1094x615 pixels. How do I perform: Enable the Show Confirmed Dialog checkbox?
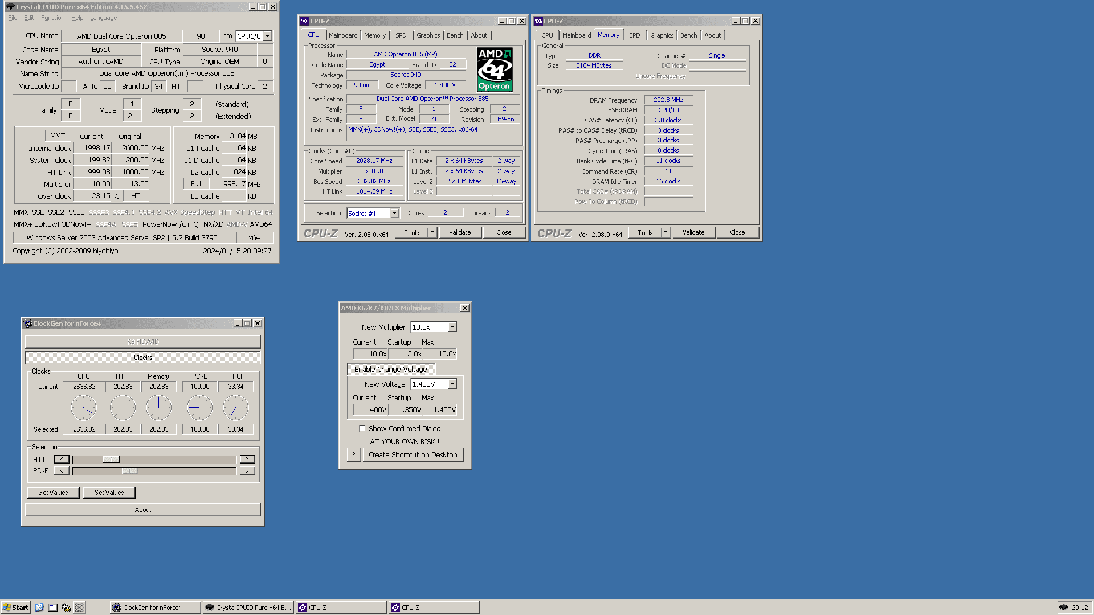tap(362, 428)
